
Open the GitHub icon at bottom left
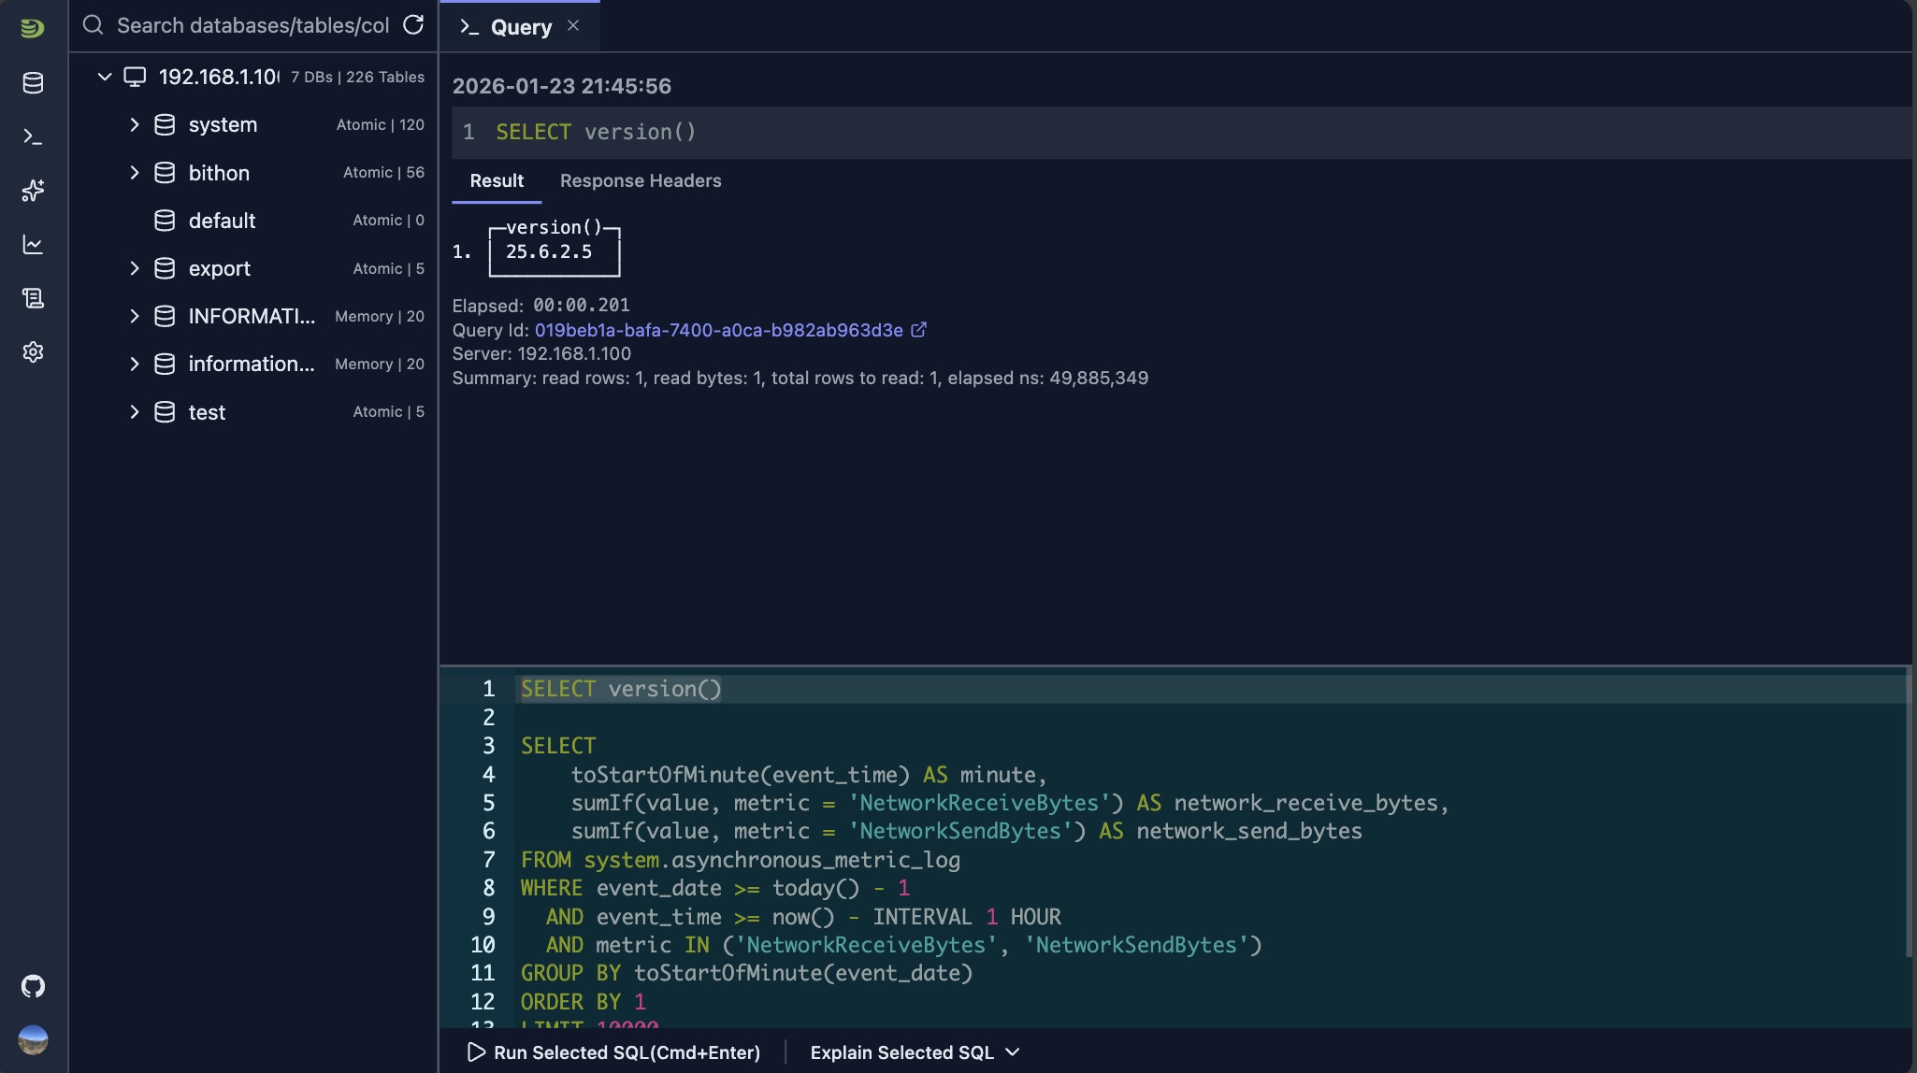click(33, 985)
